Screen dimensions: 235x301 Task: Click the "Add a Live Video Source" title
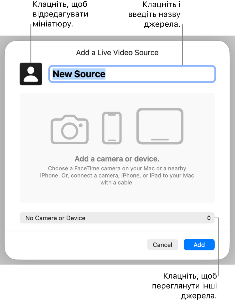(x=117, y=53)
